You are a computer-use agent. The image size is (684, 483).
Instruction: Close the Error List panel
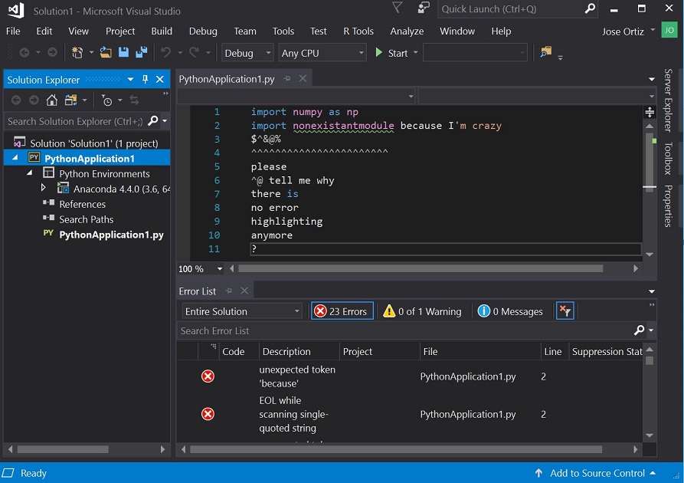(x=244, y=291)
